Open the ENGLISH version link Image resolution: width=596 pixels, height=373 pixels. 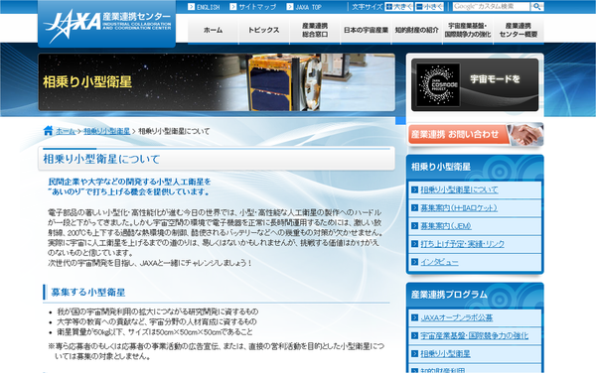(x=209, y=7)
